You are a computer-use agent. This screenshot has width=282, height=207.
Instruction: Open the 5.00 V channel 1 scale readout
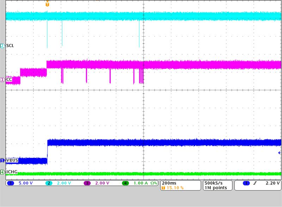point(26,183)
